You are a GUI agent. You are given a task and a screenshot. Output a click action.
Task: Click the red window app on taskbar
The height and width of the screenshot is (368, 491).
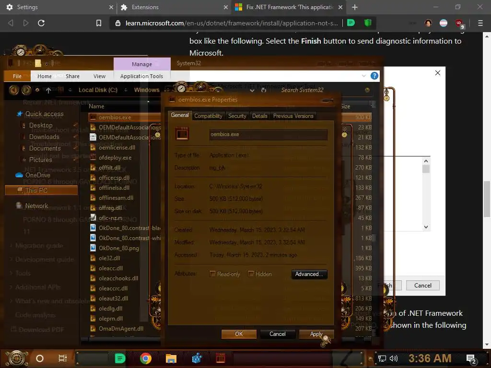pos(221,358)
